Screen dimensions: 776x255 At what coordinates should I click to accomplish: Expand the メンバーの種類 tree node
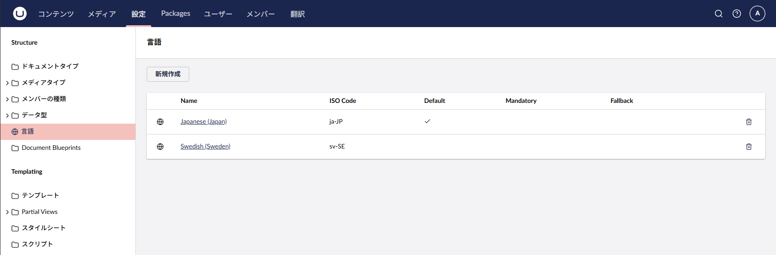[x=7, y=99]
